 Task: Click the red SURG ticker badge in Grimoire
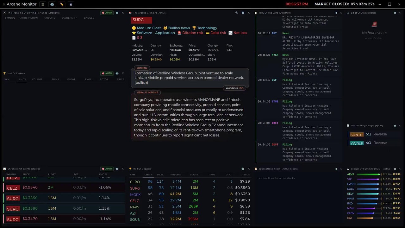tap(141, 20)
